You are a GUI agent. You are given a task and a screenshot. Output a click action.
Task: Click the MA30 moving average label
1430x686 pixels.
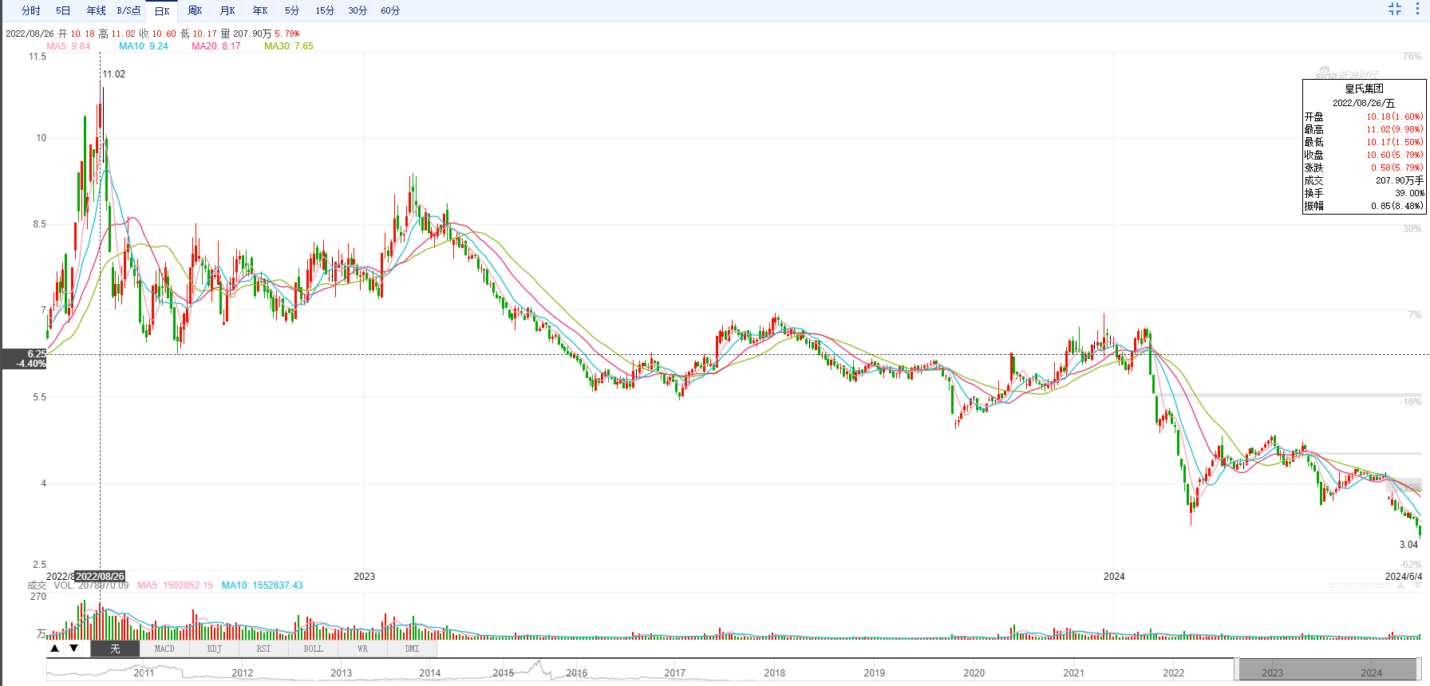(288, 46)
